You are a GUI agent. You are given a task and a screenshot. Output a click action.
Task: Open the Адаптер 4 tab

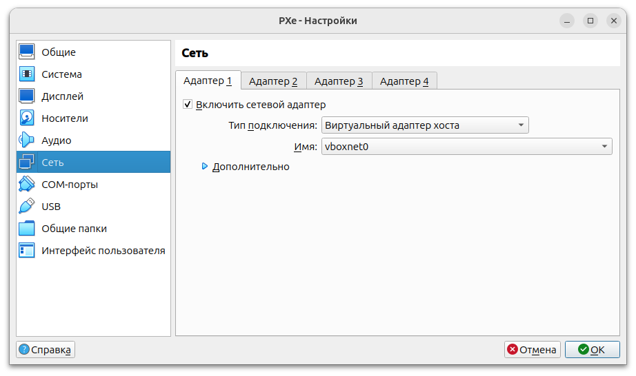pos(404,81)
